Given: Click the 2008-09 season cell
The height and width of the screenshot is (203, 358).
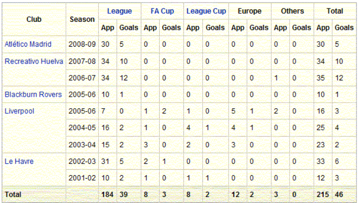Looking at the screenshot, I should point(81,45).
